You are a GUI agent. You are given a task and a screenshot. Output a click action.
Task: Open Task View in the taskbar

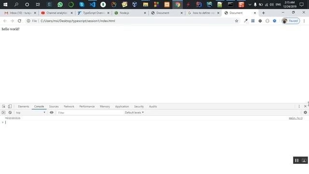(x=38, y=4)
